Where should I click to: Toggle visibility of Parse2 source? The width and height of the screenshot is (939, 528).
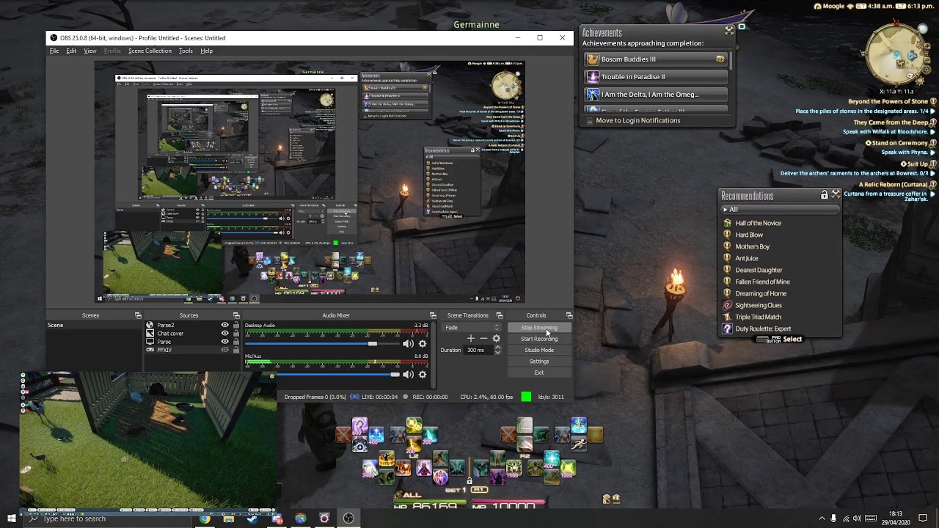coord(224,325)
